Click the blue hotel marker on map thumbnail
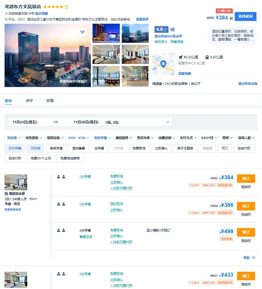Image resolution: width=262 pixels, height=289 pixels. [x=164, y=63]
